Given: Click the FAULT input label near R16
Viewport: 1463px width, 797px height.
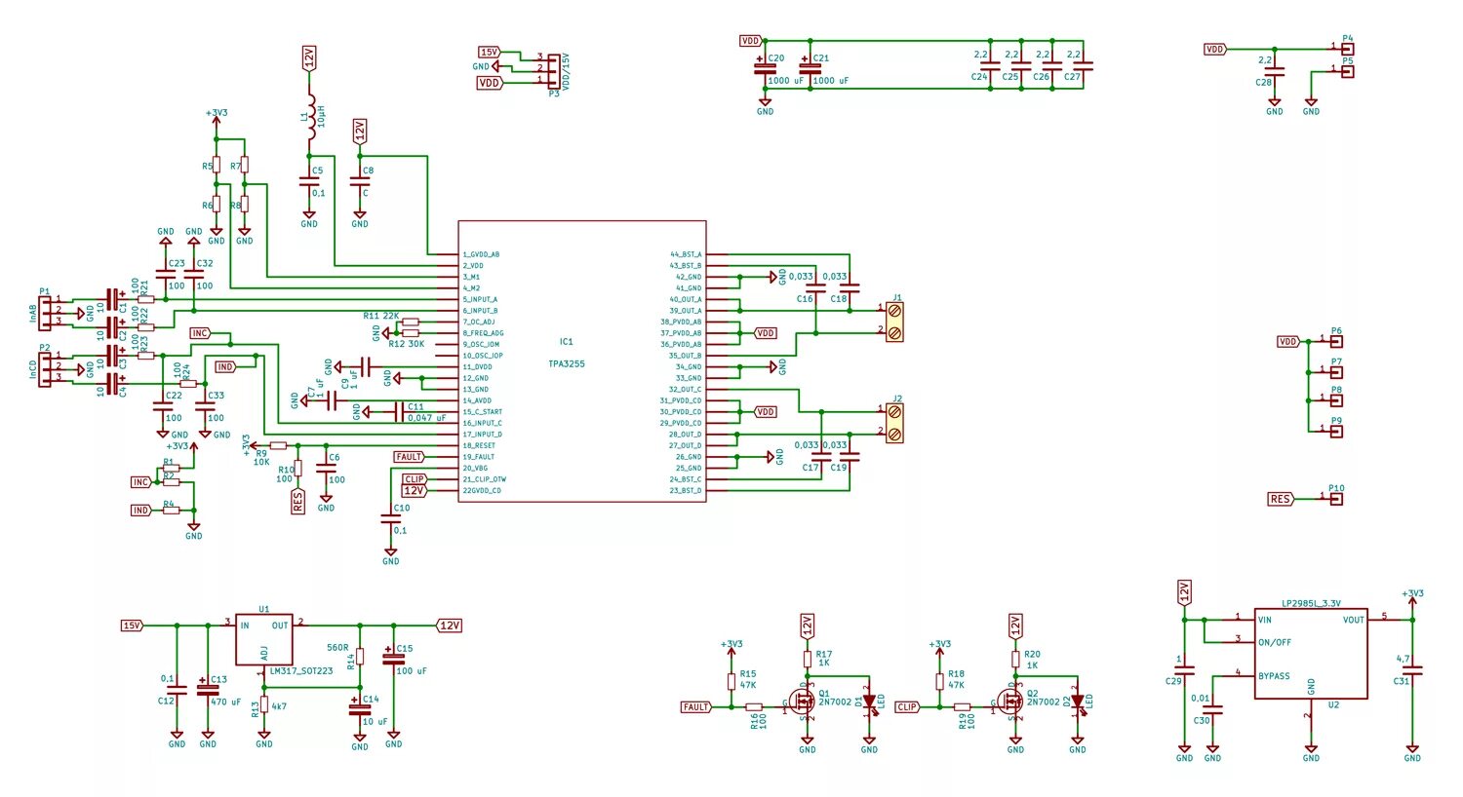Looking at the screenshot, I should (x=696, y=707).
